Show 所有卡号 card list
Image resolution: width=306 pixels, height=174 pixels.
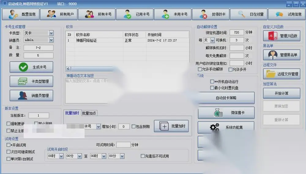click(x=97, y=14)
